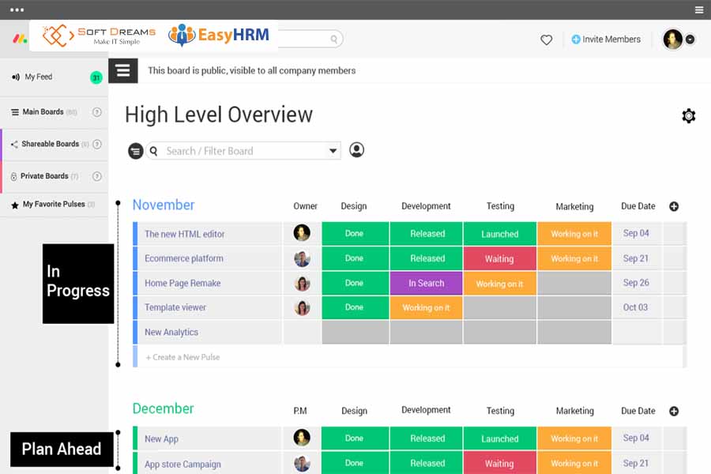Click owner avatar of The new HTML editor
This screenshot has height=474, width=711.
click(x=302, y=233)
